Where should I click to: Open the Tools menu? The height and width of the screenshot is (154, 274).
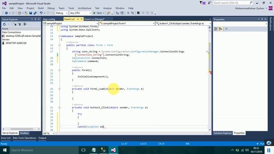pos(71,8)
